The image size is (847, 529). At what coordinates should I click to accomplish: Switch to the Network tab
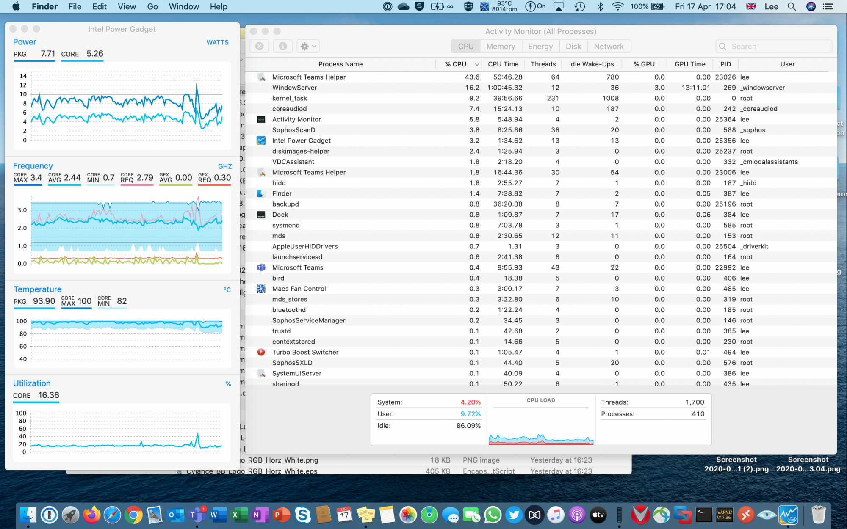click(609, 46)
